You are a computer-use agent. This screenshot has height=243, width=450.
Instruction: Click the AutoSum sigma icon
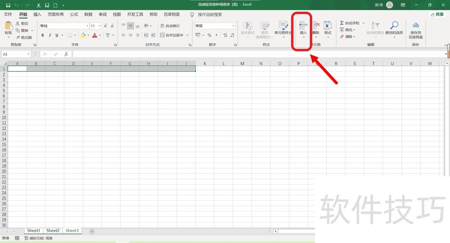click(342, 24)
